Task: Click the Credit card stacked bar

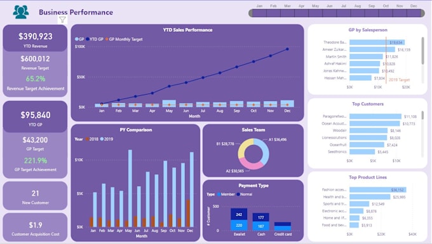Action: (283, 226)
